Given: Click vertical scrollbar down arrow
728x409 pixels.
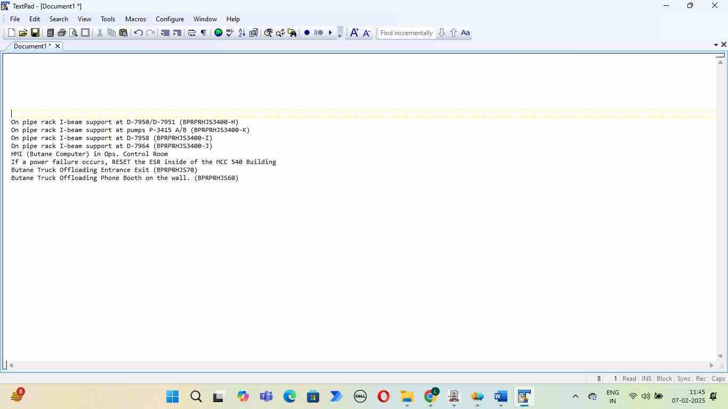Looking at the screenshot, I should coord(721,356).
